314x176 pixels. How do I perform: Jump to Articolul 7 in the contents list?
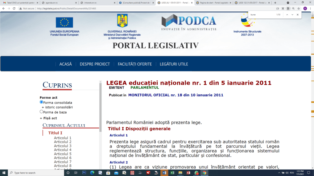(x=63, y=162)
